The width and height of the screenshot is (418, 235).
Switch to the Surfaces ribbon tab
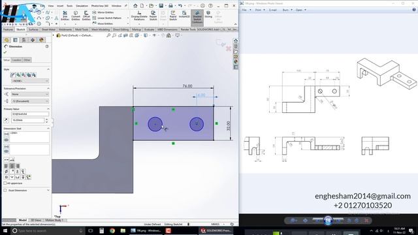33,29
